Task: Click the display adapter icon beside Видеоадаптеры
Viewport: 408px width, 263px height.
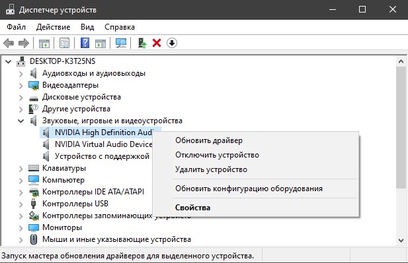Action: coord(34,85)
